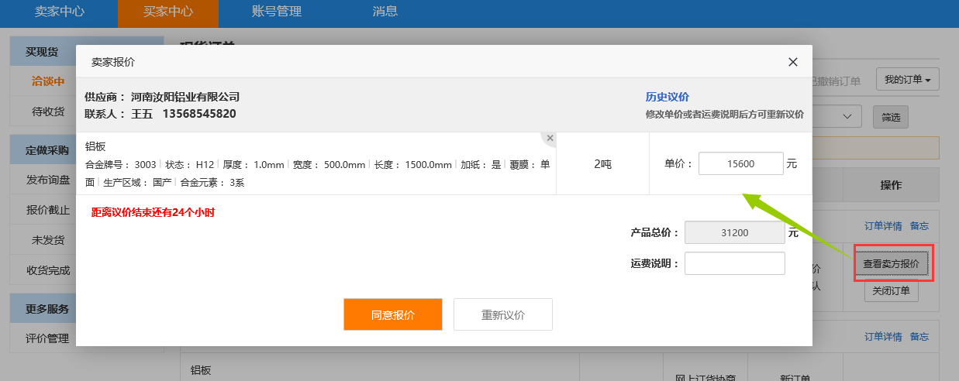The width and height of the screenshot is (959, 381).
Task: Remove the 铝板 product row with x icon
Action: point(550,138)
